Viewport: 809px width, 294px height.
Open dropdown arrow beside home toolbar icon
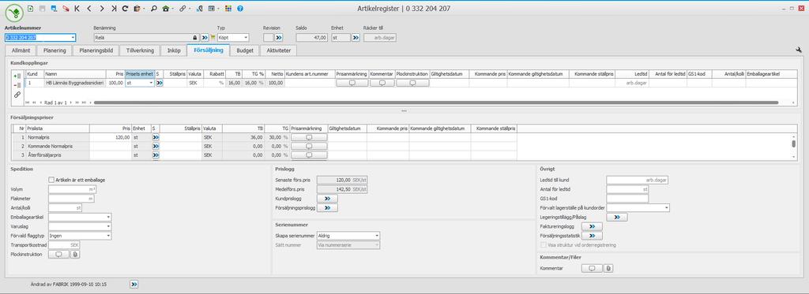[x=171, y=9]
